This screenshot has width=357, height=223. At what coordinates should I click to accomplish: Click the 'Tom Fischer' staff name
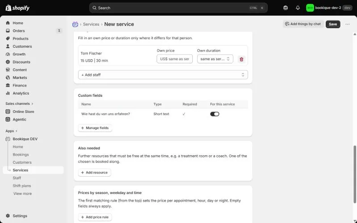(x=91, y=54)
